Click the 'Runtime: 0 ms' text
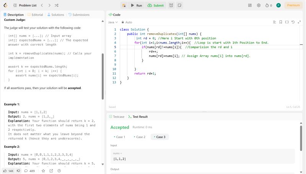Viewport: 306px width, 174px height. point(142,127)
